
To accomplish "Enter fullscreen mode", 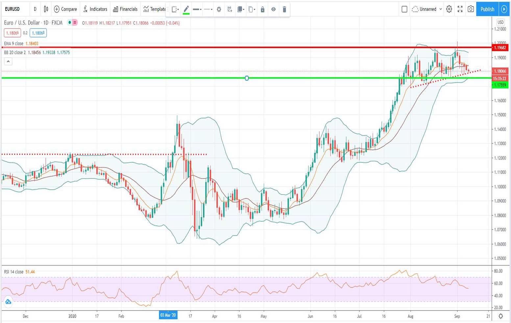I will [460, 9].
